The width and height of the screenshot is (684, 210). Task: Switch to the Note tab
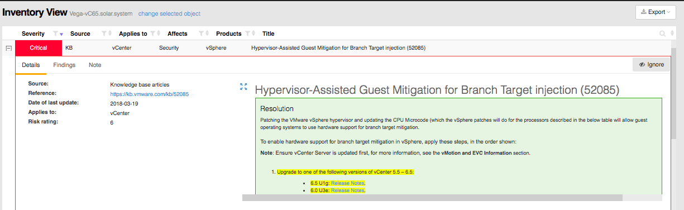[x=95, y=65]
